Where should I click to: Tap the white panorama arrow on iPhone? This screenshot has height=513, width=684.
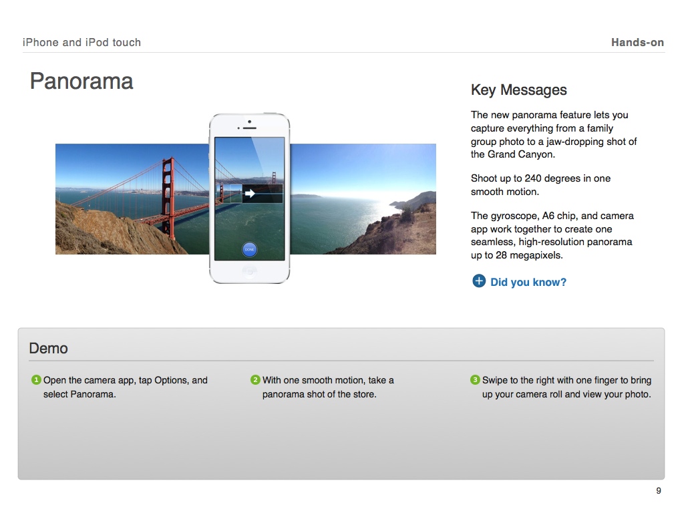[x=250, y=193]
